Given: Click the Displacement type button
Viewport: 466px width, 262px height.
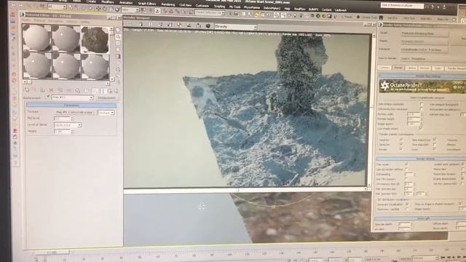Looking at the screenshot, I should 107,98.
